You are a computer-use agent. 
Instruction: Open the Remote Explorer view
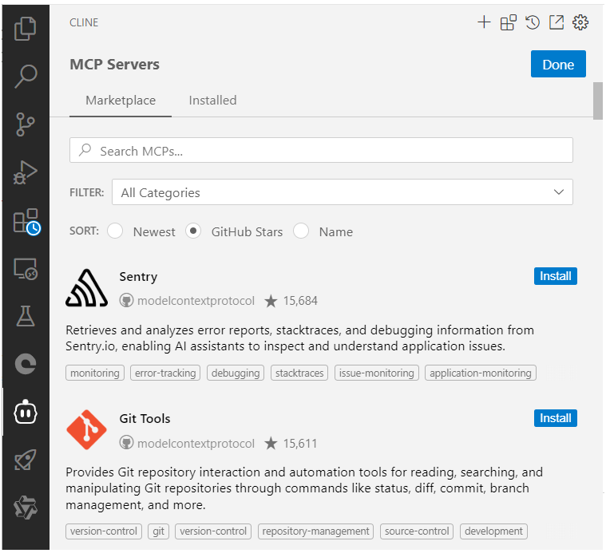[26, 269]
